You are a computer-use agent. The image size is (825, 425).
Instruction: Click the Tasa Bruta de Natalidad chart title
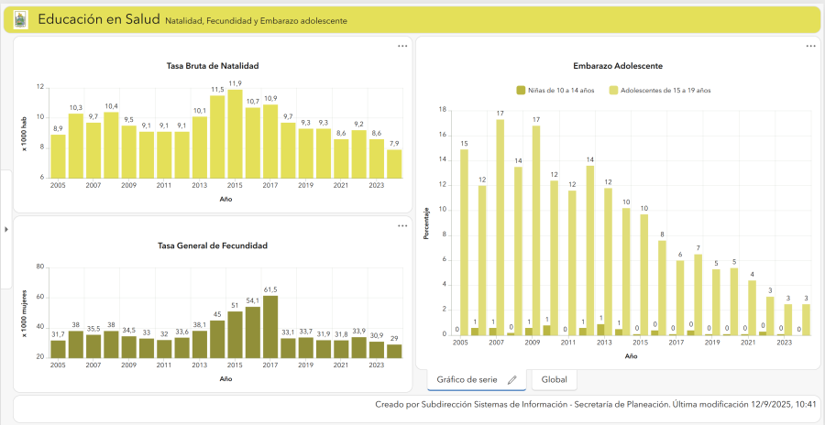tap(213, 66)
